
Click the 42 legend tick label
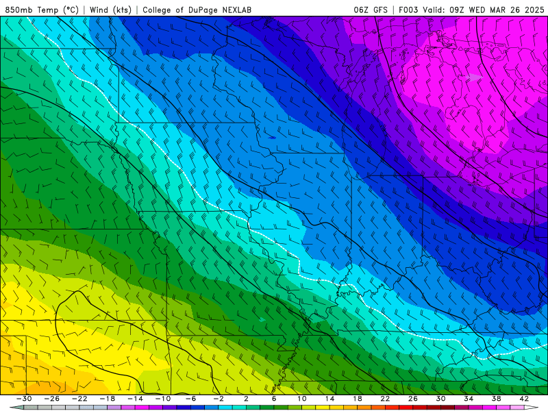(524, 399)
